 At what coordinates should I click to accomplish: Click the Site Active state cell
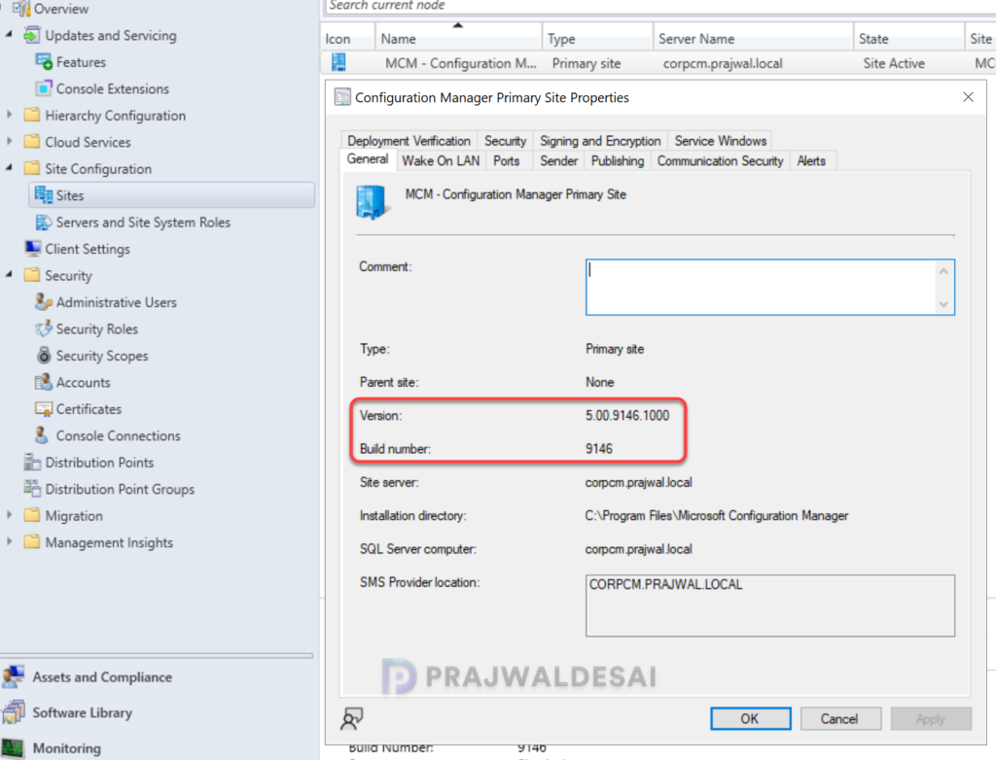[894, 63]
